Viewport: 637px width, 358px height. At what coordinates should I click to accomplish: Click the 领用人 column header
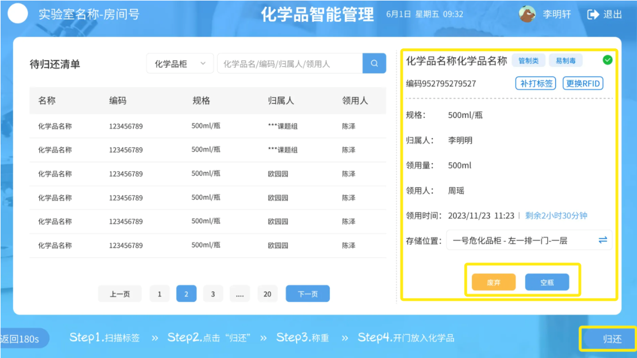coord(355,100)
